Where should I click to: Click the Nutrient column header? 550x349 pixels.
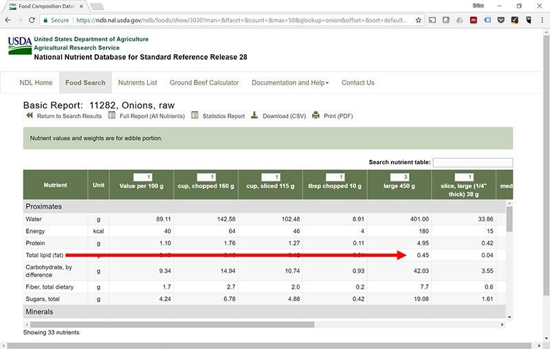pos(56,185)
